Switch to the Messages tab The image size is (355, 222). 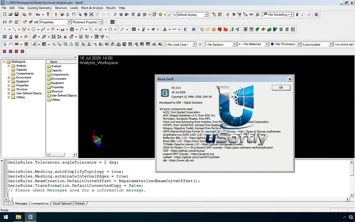click(x=21, y=203)
